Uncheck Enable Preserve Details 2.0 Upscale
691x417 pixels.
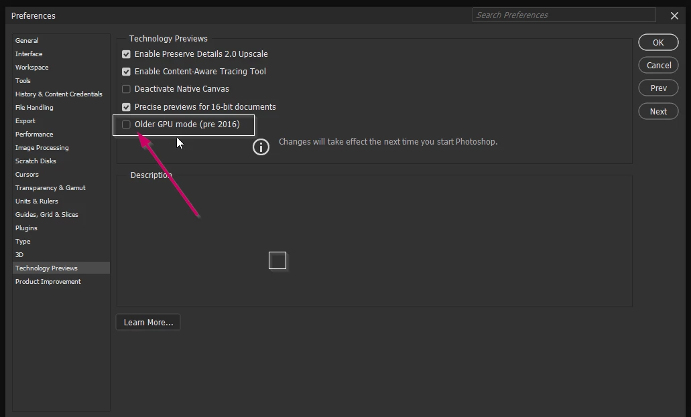pos(126,54)
